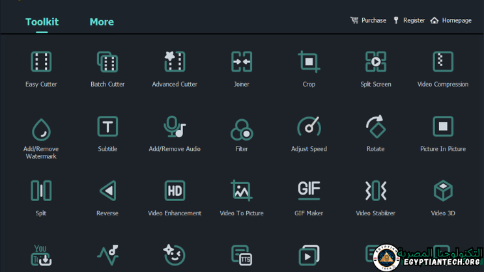The height and width of the screenshot is (272, 484).
Task: Open the Joiner tool
Action: 242,62
